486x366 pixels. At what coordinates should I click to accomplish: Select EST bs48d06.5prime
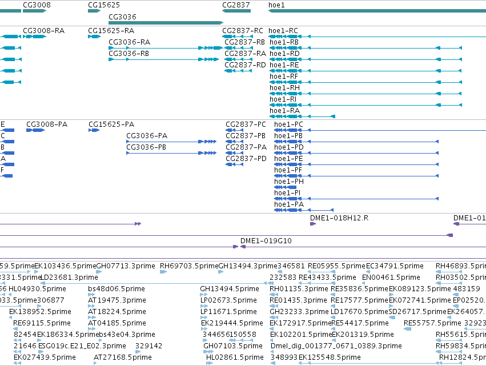[117, 289]
